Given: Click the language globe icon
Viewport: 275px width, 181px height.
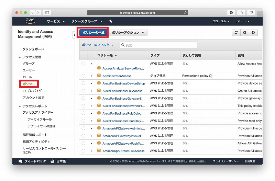Looking at the screenshot, I should pos(52,161).
